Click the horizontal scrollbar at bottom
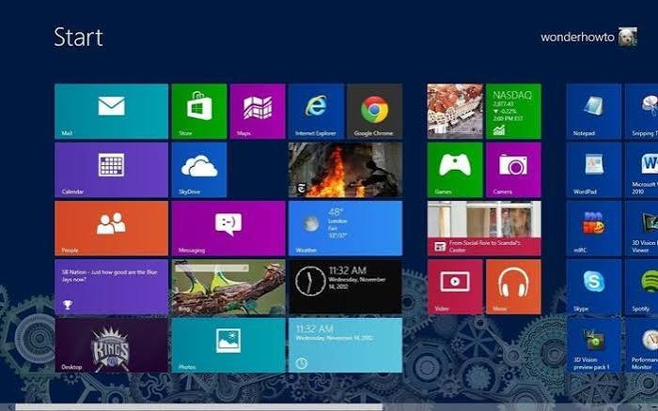Image resolution: width=658 pixels, height=411 pixels. tap(199, 407)
